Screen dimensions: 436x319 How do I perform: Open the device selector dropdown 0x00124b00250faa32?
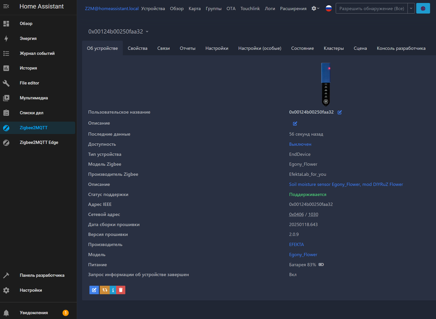[x=118, y=32]
